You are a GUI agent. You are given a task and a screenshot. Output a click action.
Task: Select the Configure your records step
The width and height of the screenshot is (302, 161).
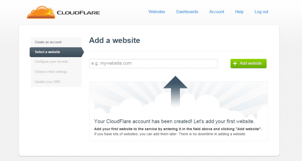point(56,62)
